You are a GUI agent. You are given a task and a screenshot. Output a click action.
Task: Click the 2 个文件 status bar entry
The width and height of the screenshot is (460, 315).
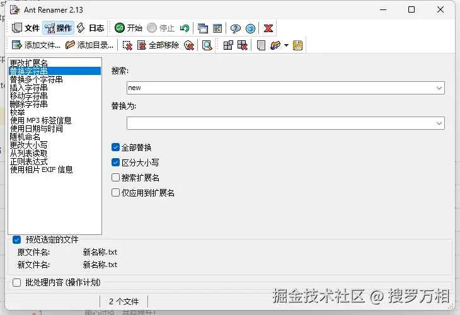pyautogui.click(x=124, y=302)
